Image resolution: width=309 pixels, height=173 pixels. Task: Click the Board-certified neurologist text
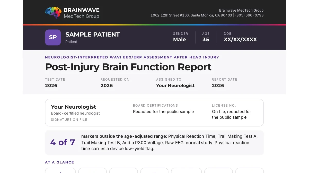point(75,113)
